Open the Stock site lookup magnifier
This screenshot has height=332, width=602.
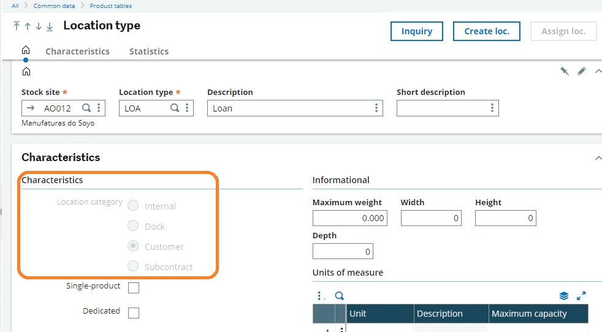coord(86,108)
